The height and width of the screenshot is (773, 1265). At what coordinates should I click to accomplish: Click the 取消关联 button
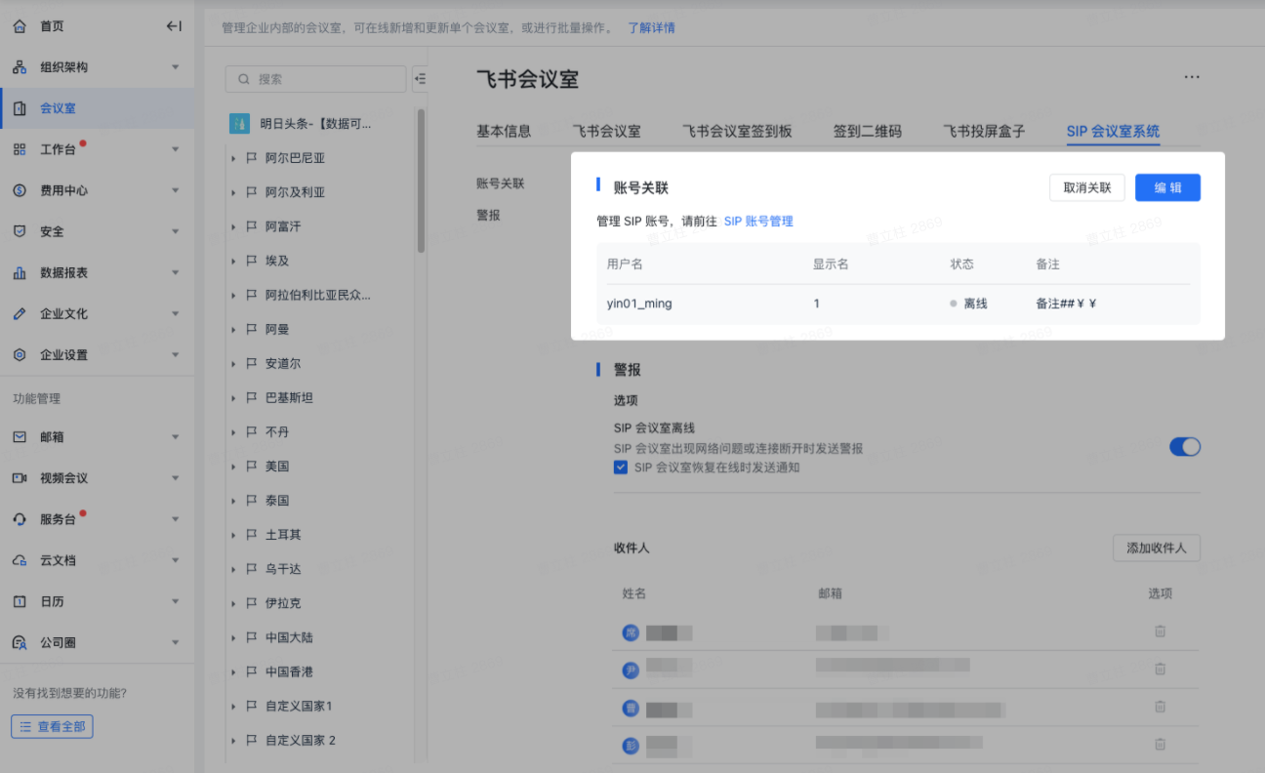point(1087,187)
